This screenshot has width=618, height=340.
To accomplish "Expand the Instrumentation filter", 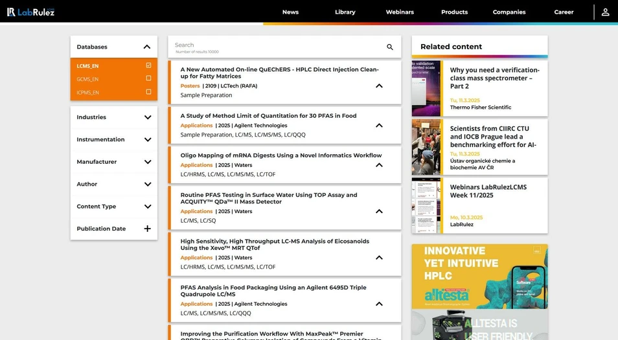I will click(x=148, y=139).
